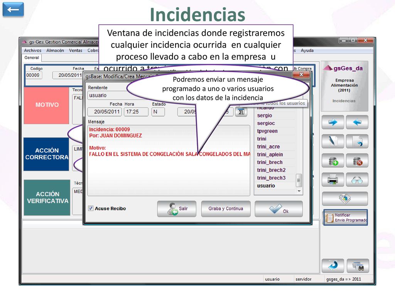
Task: Add a record with database plus icon
Action: pyautogui.click(x=333, y=161)
